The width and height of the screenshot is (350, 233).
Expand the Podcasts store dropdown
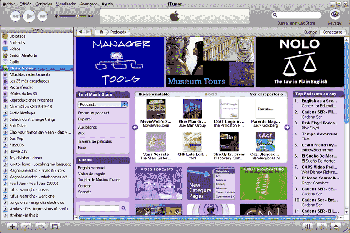coord(103,104)
